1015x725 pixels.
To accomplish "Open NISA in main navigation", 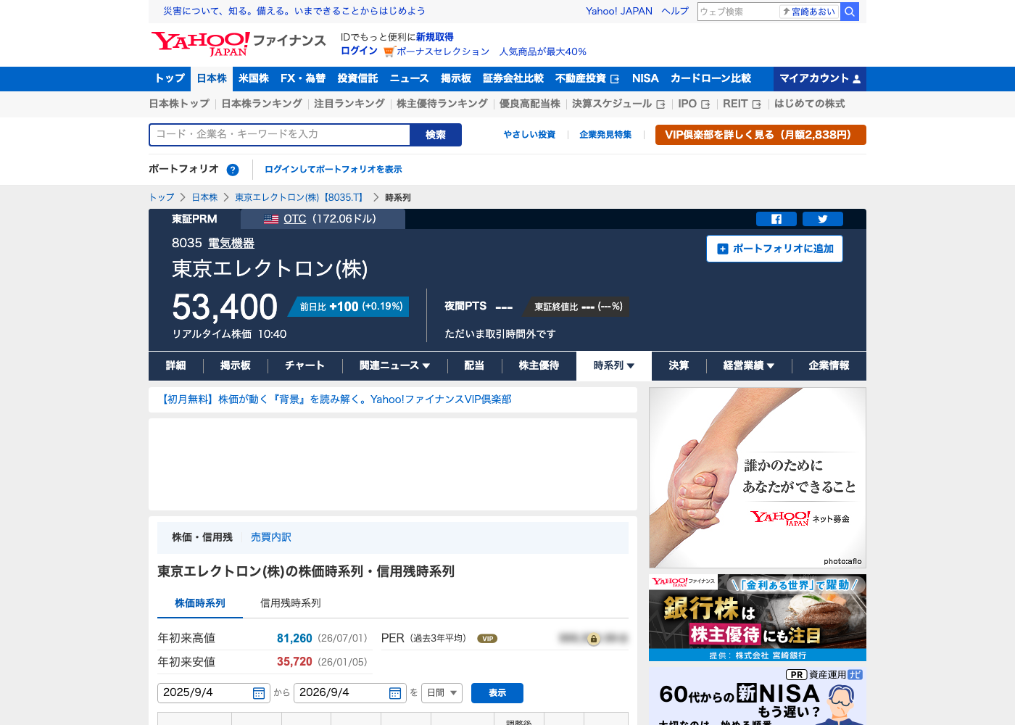I will [645, 78].
